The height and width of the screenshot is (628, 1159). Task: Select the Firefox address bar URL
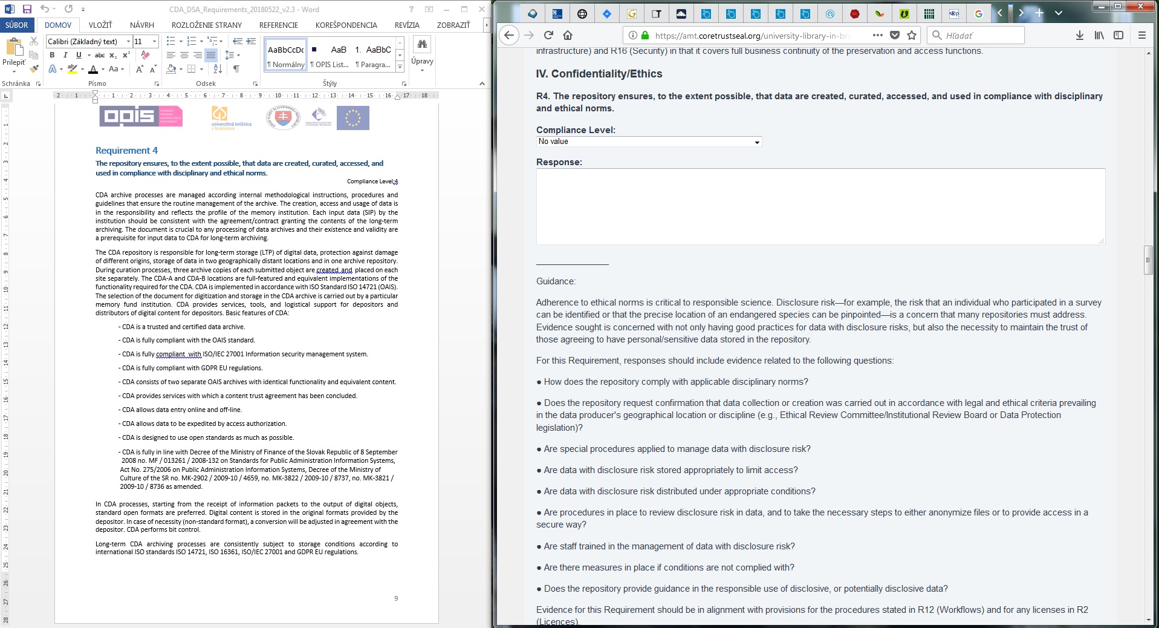point(753,35)
